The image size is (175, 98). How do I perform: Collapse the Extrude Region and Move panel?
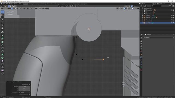click(x=7, y=82)
